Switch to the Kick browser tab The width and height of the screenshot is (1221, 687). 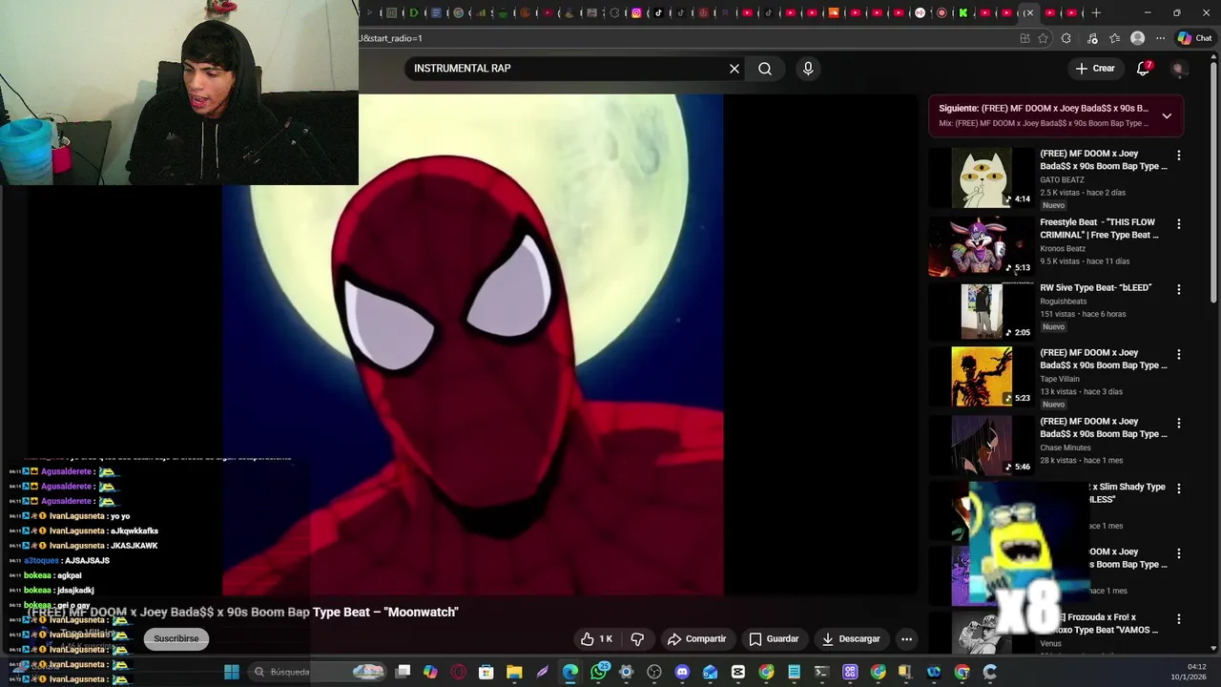click(963, 12)
